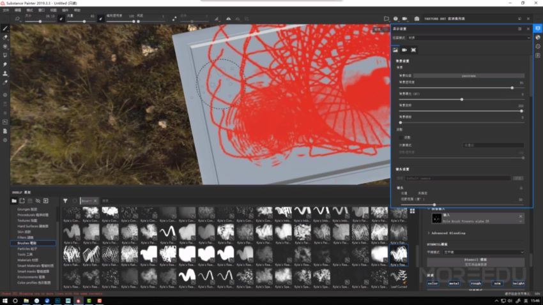Click the shelf filter funnel icon
This screenshot has height=305, width=543.
65,201
